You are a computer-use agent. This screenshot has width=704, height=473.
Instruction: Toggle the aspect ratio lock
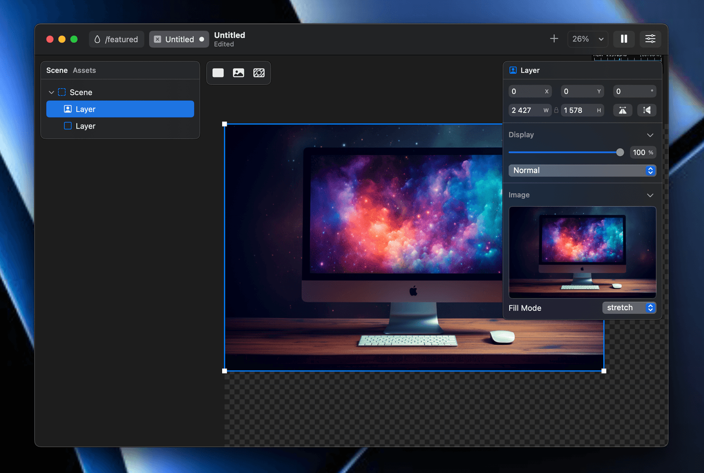(x=556, y=110)
